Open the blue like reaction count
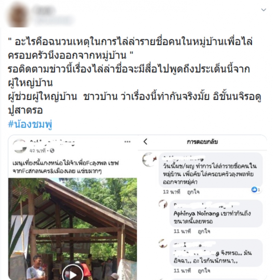 click(x=256, y=190)
